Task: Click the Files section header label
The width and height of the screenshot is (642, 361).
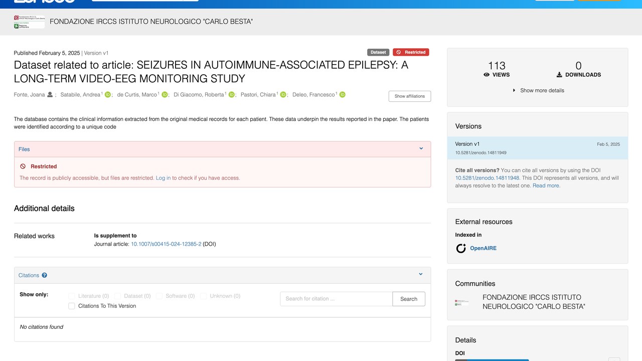Action: [x=24, y=149]
